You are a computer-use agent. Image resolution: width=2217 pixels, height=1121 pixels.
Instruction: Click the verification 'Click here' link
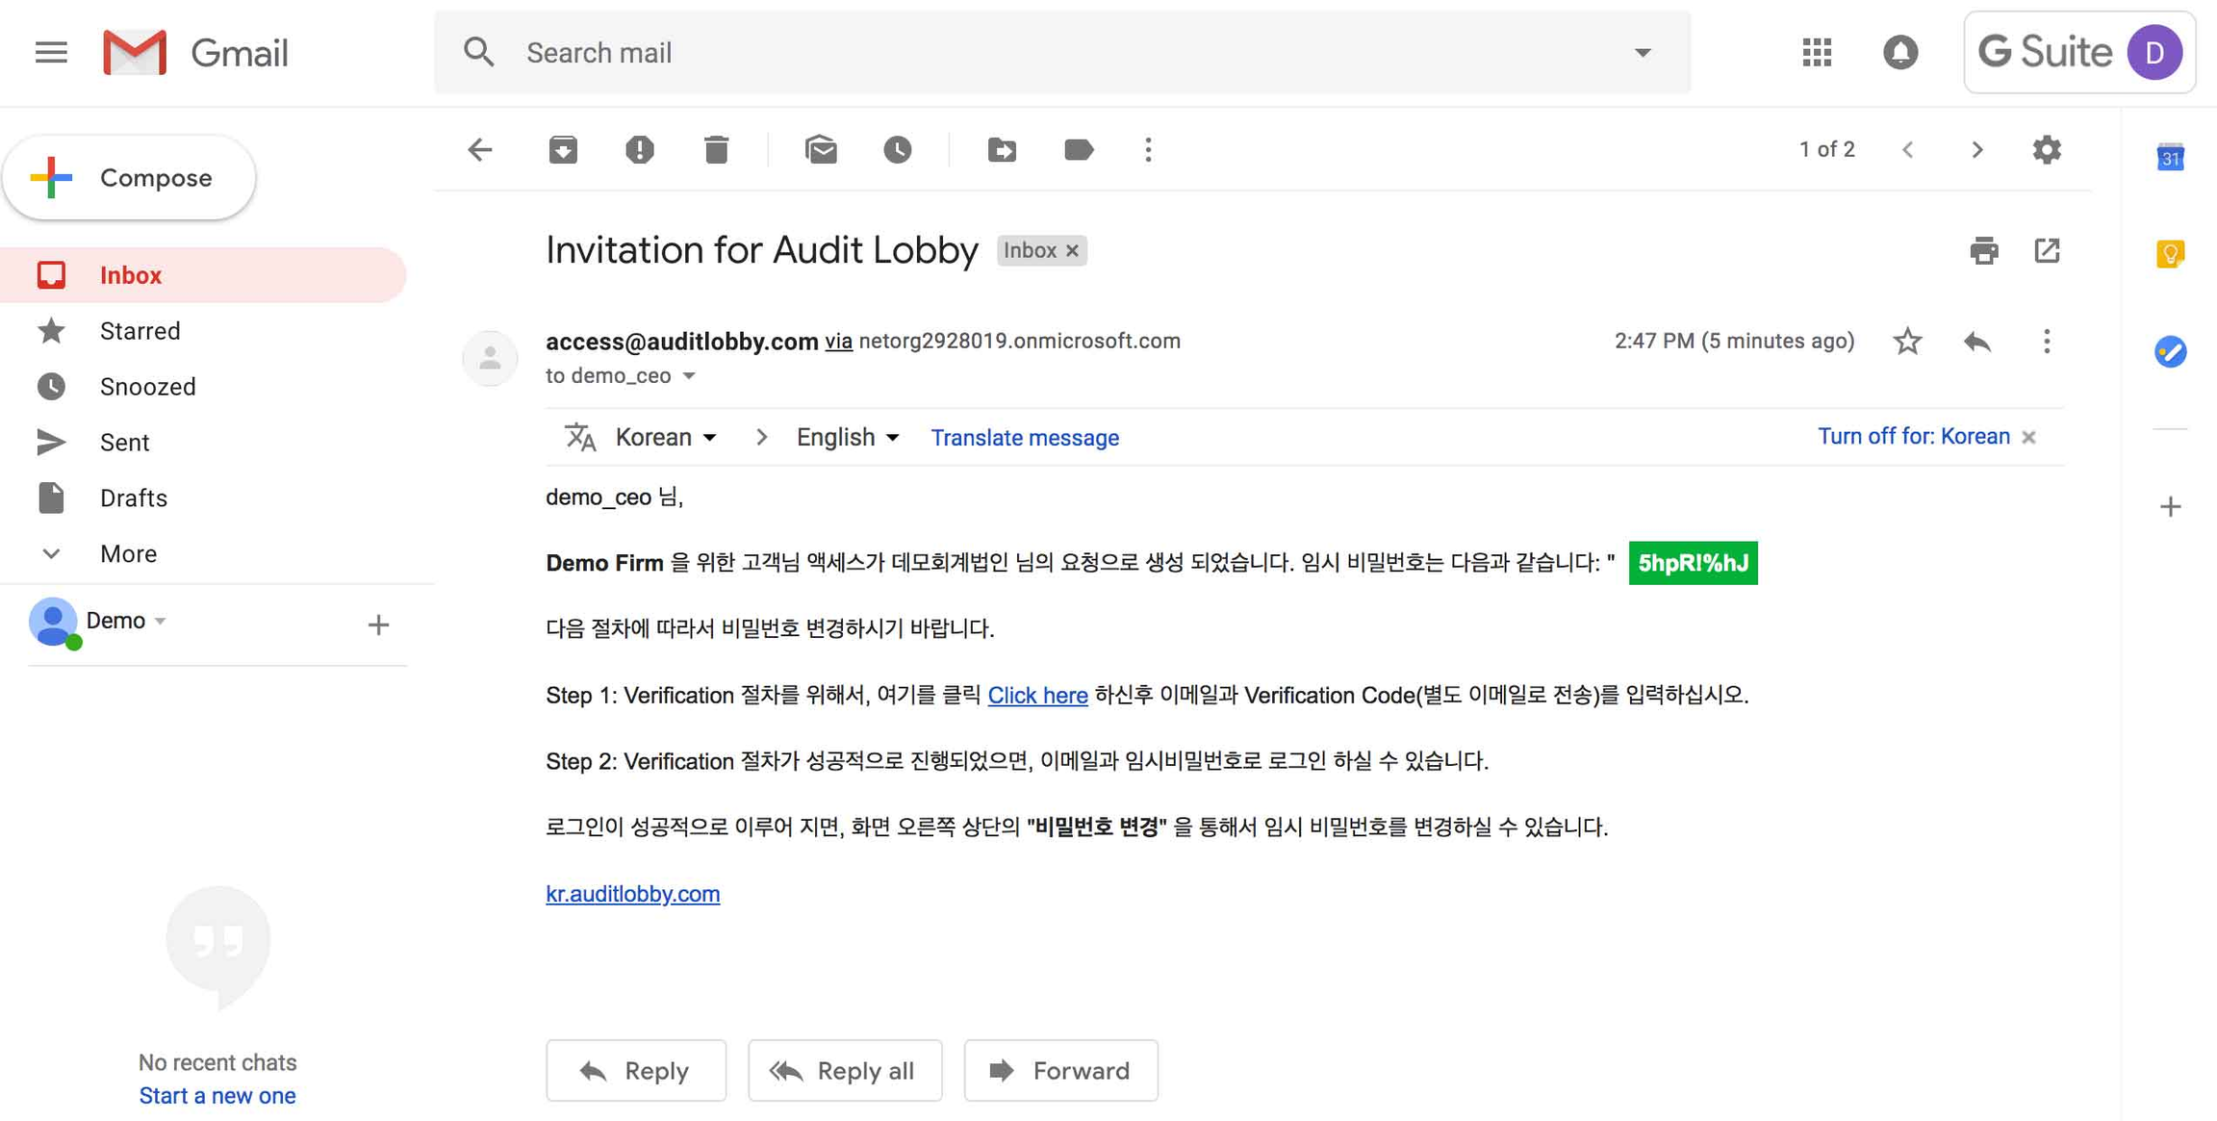[1037, 695]
